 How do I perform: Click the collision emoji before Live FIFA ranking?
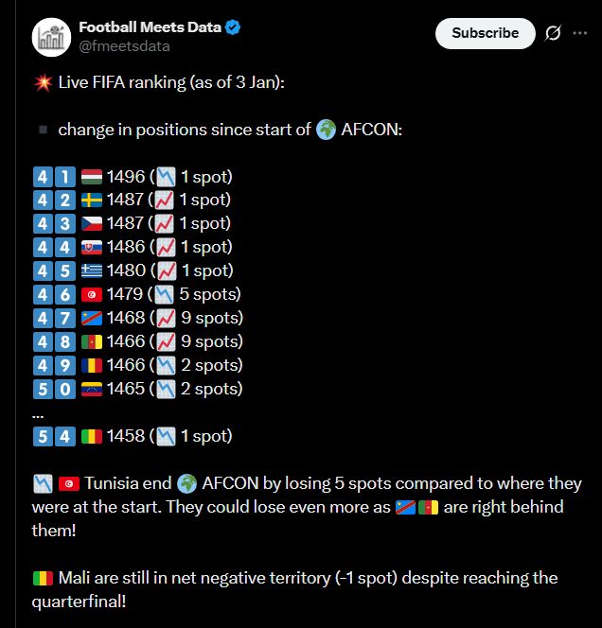click(x=42, y=82)
